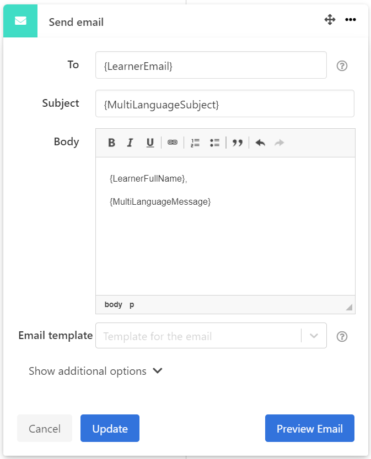Screen dimensions: 371x459
Task: Insert a numbered list
Action: pyautogui.click(x=194, y=142)
